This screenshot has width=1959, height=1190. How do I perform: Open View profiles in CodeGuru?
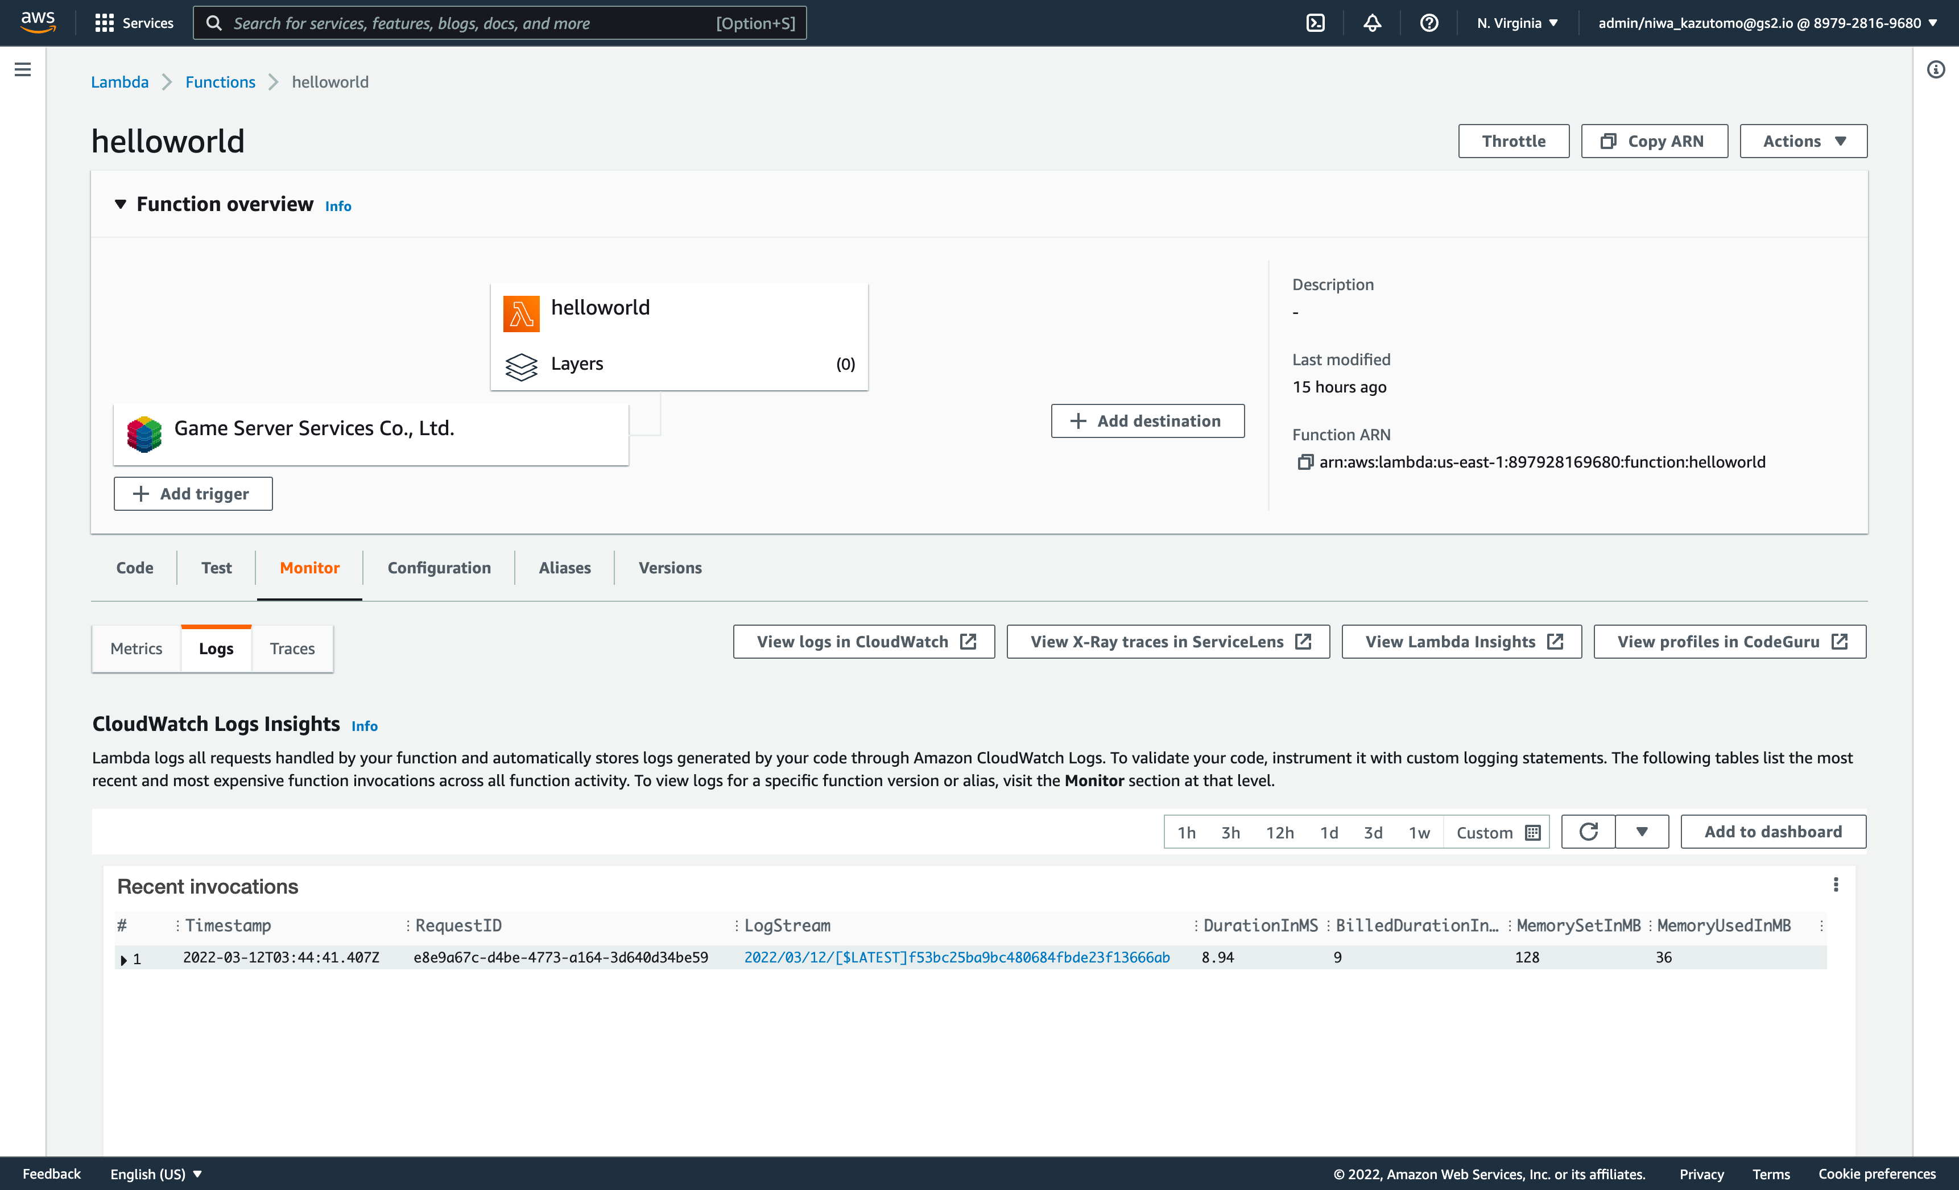[1729, 642]
